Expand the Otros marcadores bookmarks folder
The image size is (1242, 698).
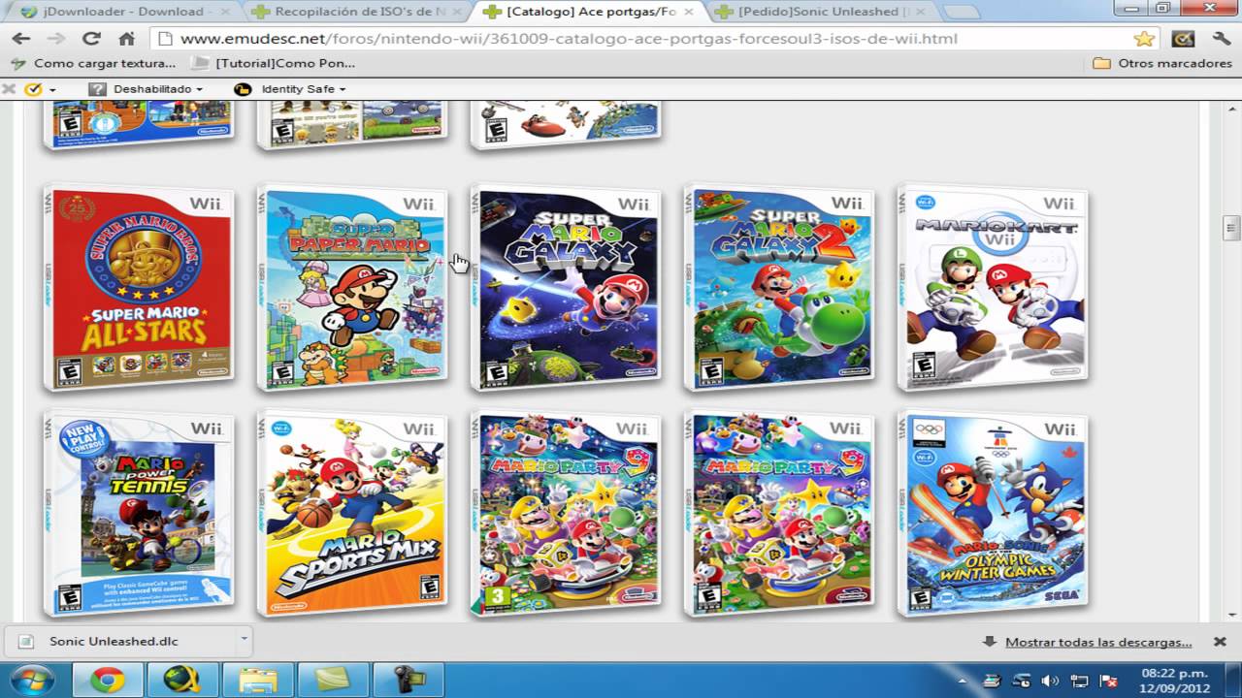point(1161,63)
